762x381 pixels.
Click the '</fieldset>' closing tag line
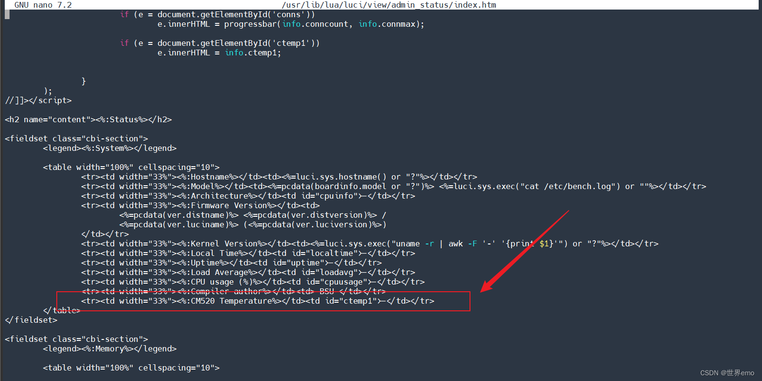(31, 320)
